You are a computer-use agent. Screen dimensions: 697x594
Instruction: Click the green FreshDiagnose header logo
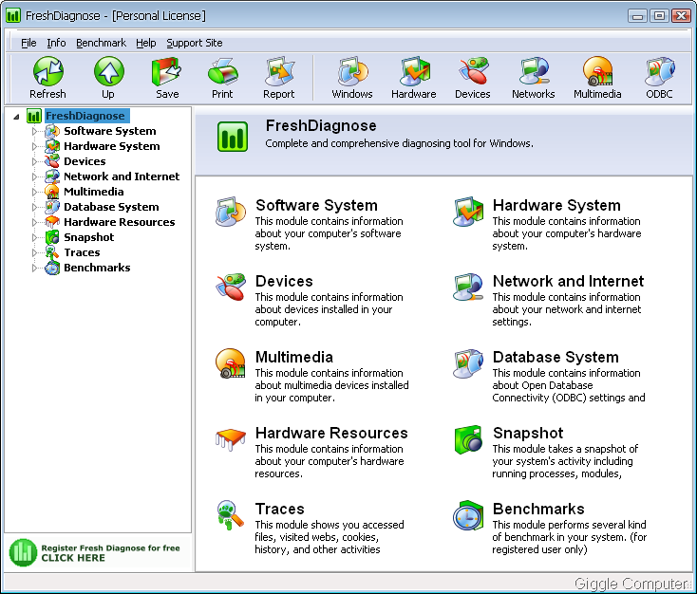pyautogui.click(x=233, y=137)
